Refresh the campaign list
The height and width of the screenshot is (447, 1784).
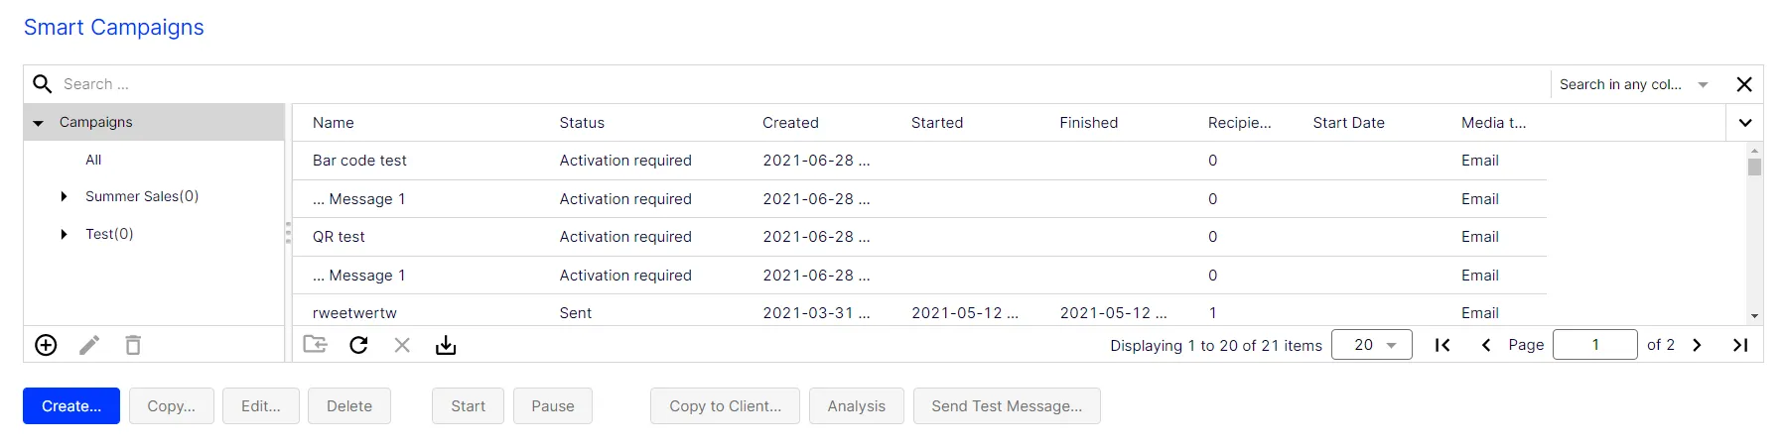[x=359, y=345]
